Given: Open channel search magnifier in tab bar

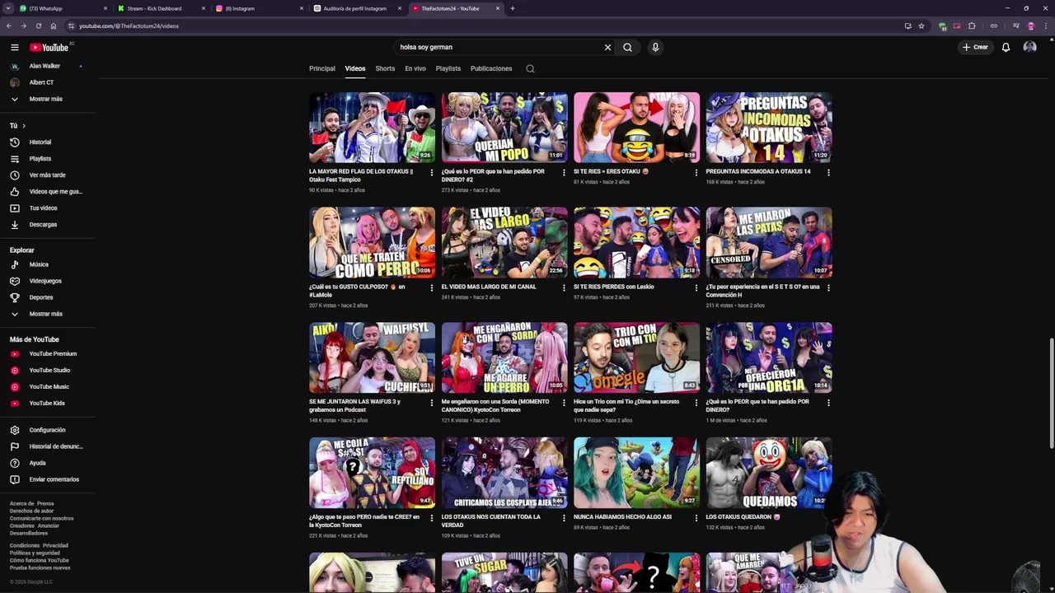Looking at the screenshot, I should (530, 68).
